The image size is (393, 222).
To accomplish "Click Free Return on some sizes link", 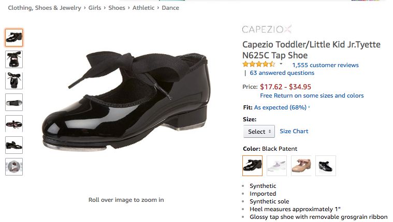I will (312, 96).
